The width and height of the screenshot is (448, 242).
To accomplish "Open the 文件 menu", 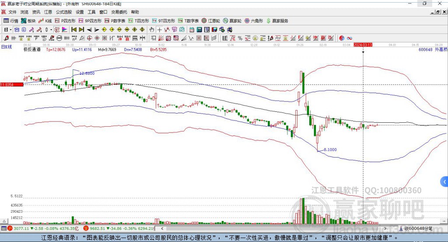I will (x=12, y=12).
